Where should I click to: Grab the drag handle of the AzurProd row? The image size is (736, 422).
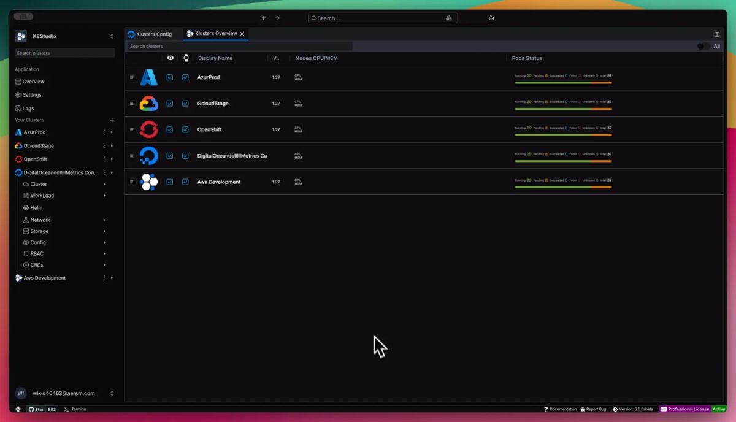pyautogui.click(x=132, y=77)
